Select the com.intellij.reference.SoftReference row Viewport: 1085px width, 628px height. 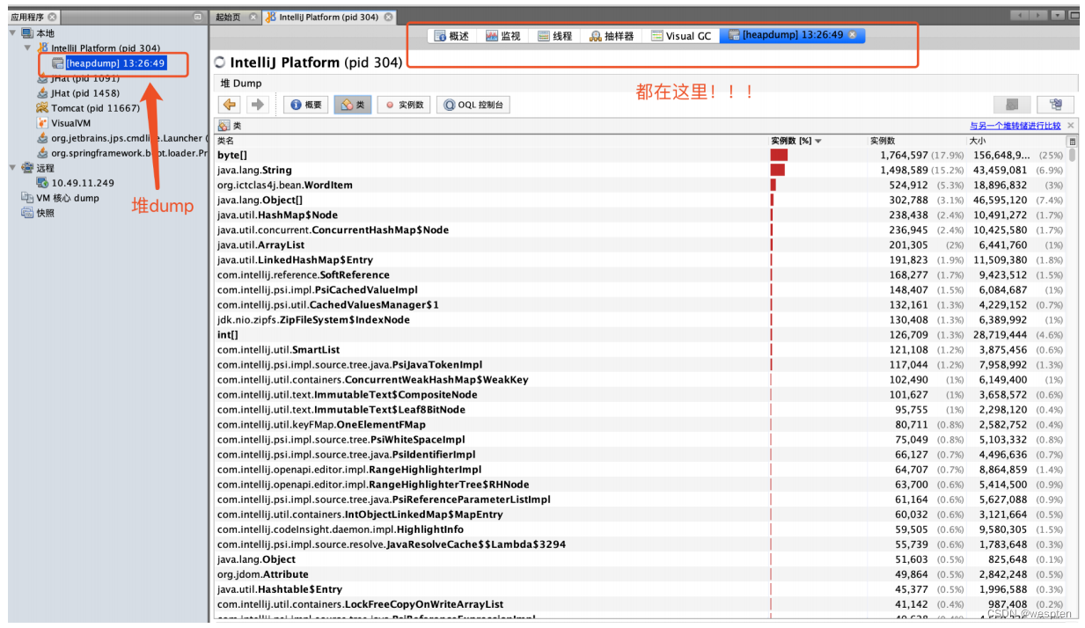[x=641, y=274]
